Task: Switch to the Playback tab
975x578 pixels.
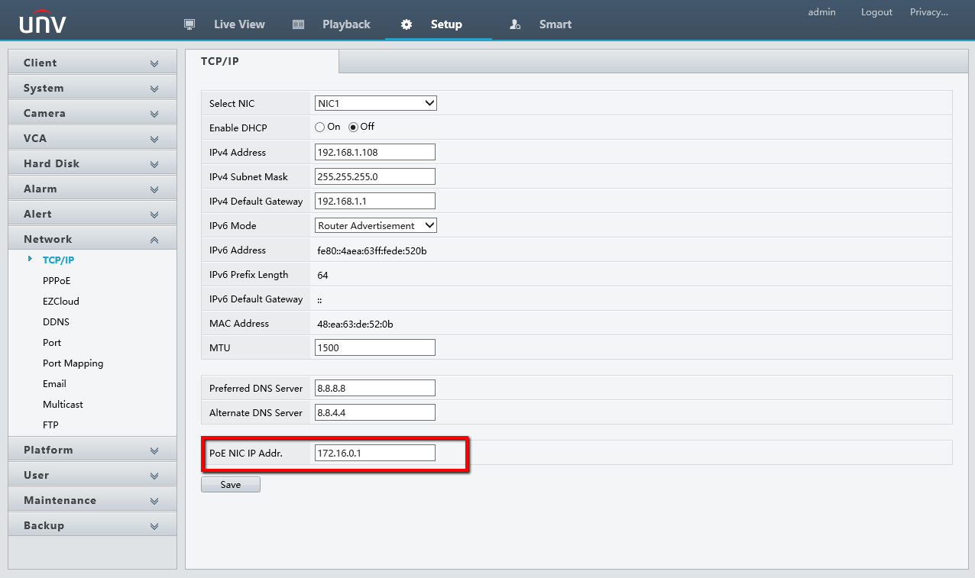Action: [x=345, y=24]
